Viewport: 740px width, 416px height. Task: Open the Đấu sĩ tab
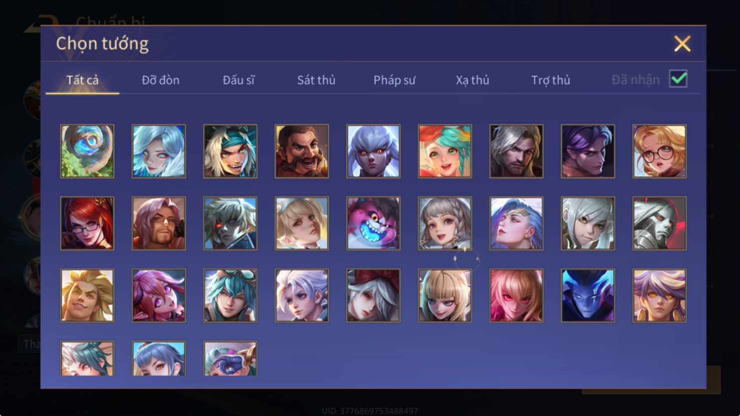coord(239,80)
